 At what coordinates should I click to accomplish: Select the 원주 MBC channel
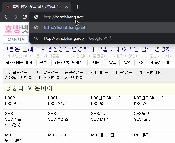(13, 141)
